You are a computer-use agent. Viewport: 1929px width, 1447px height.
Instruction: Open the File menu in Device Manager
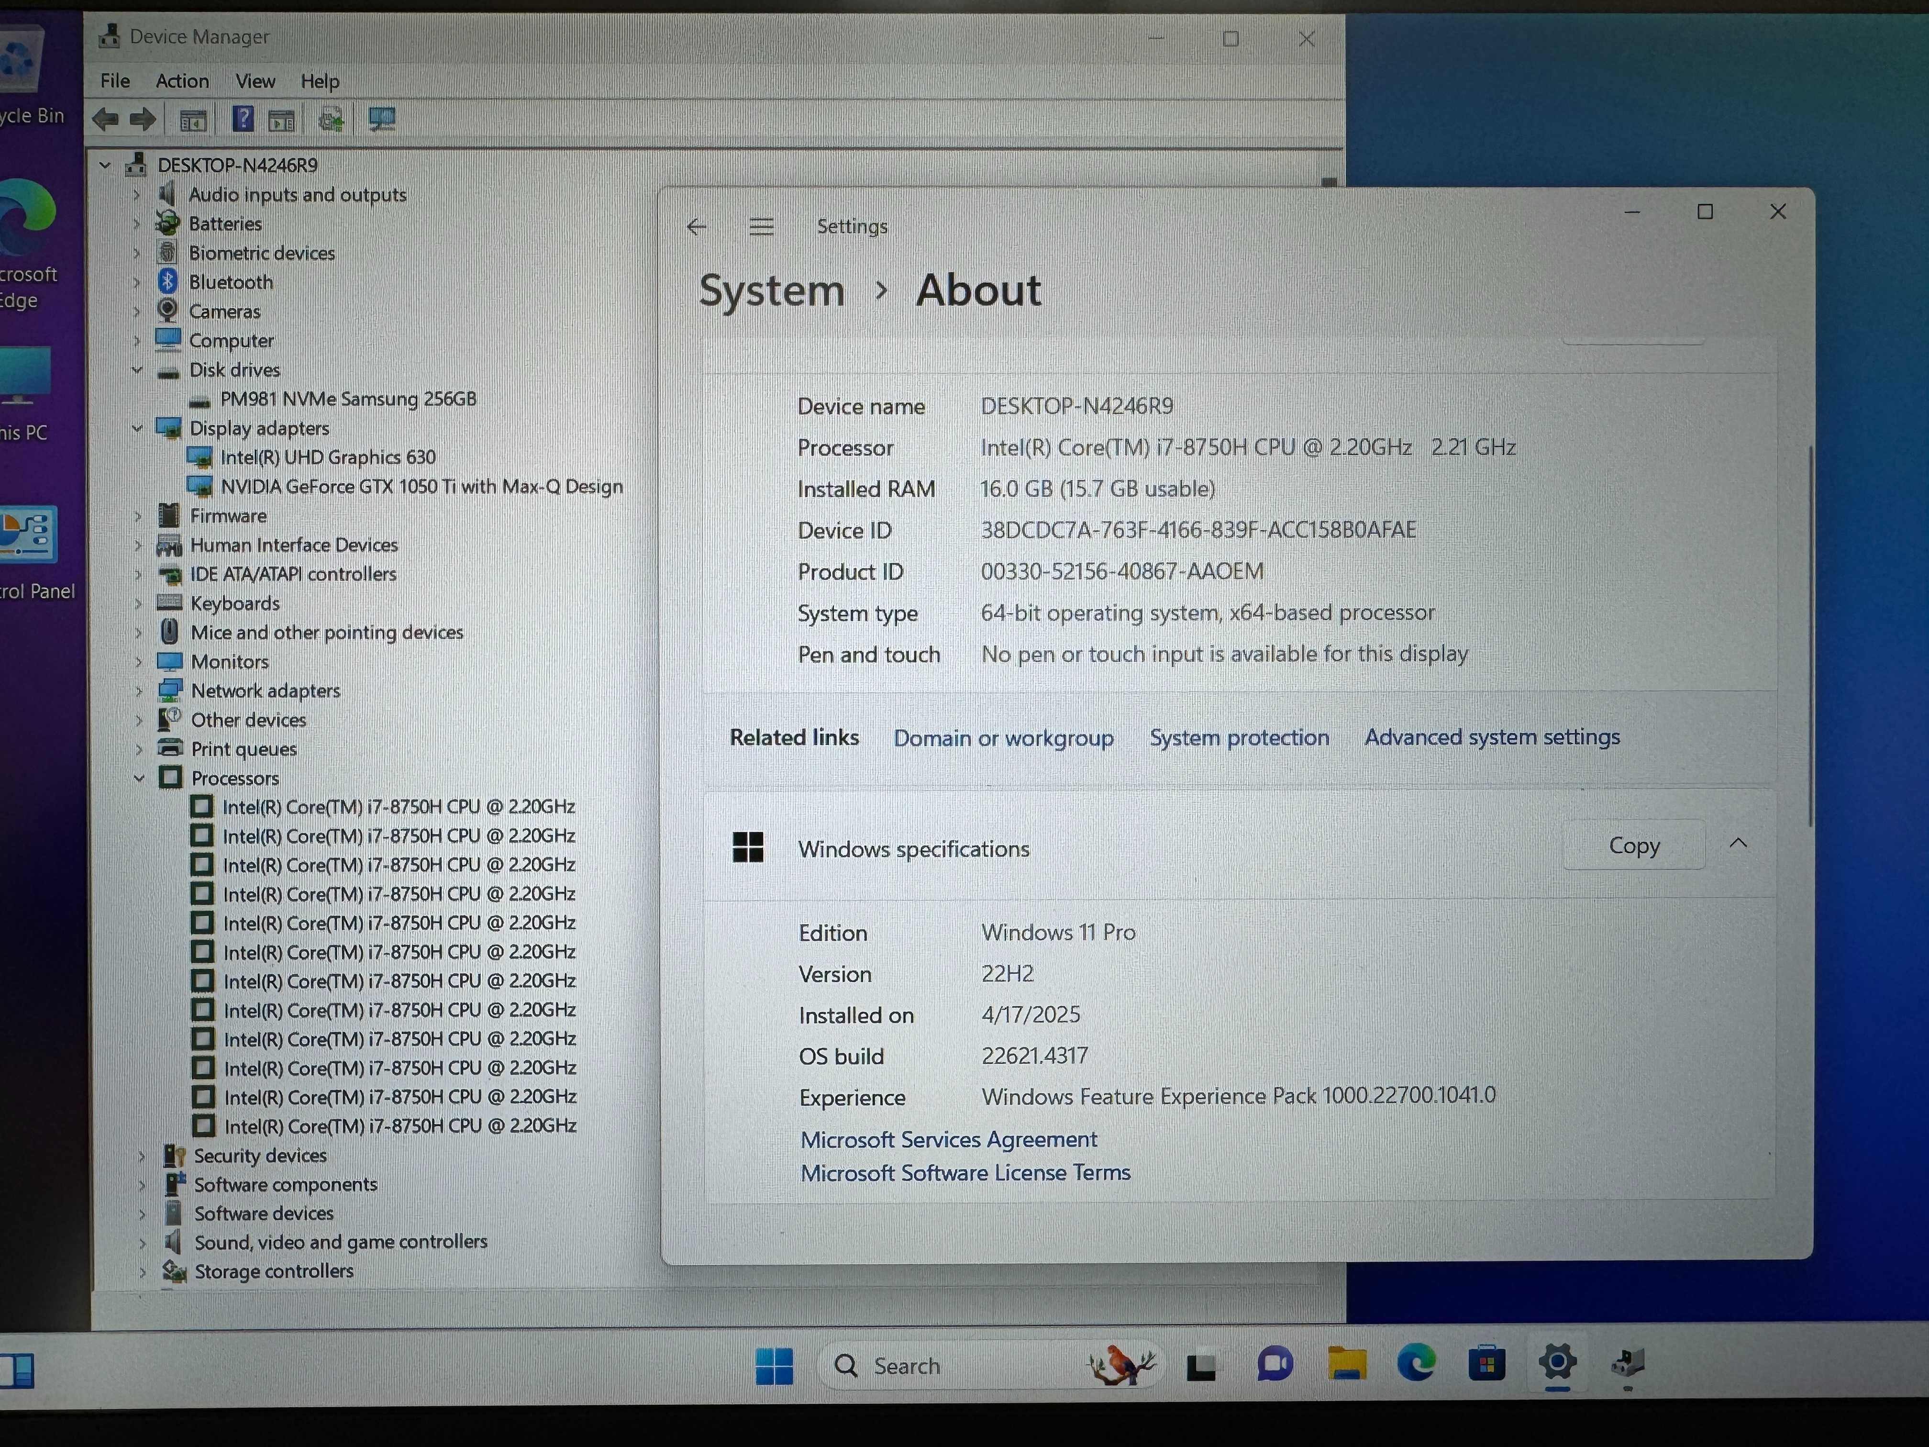coord(115,81)
